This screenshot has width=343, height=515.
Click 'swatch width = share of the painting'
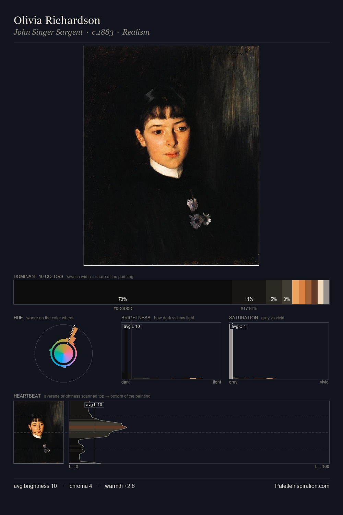pyautogui.click(x=100, y=277)
